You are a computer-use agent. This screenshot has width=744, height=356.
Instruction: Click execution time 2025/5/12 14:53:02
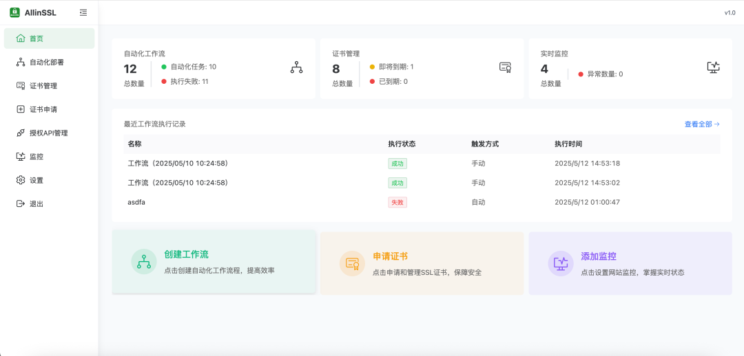588,183
